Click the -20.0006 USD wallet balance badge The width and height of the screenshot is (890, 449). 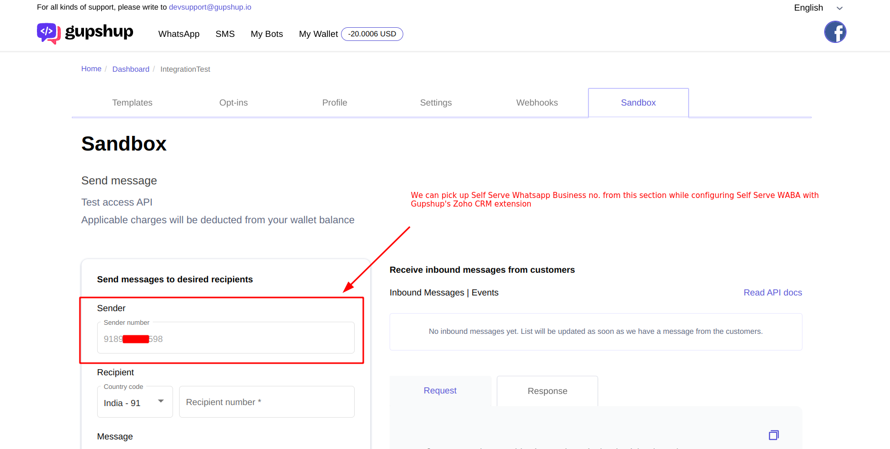coord(372,34)
